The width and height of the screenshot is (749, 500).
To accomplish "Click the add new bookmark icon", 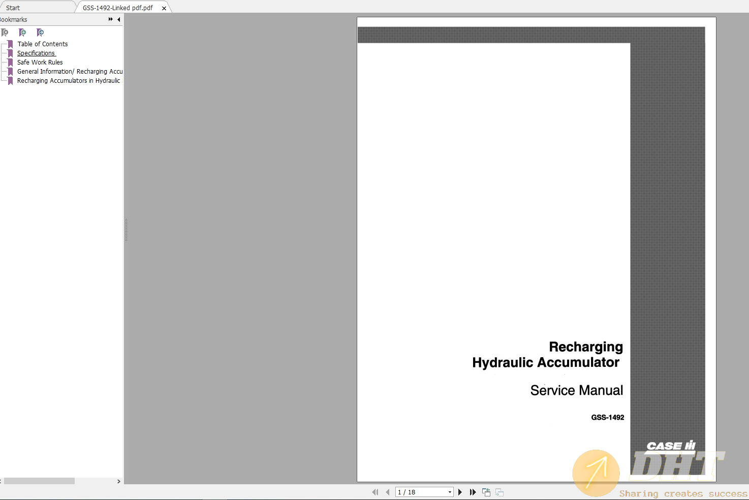I will coord(22,33).
